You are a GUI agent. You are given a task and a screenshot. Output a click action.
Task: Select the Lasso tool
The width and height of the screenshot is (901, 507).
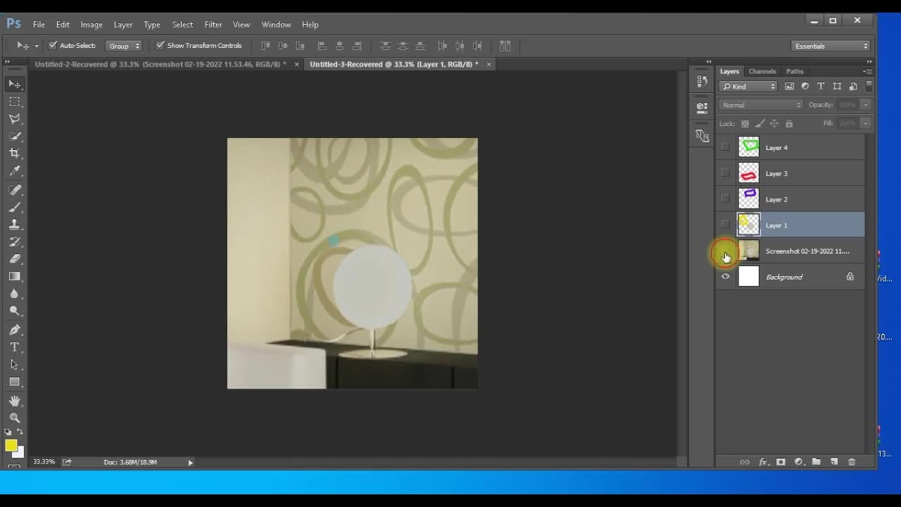(15, 119)
